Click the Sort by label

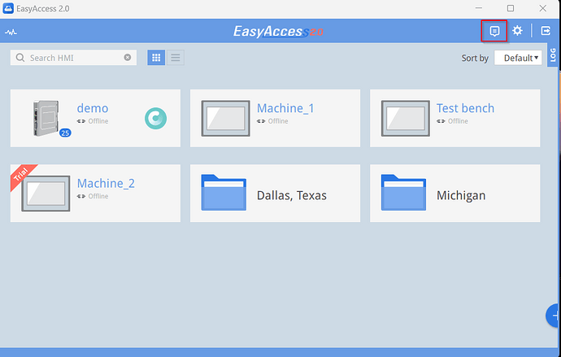coord(475,58)
